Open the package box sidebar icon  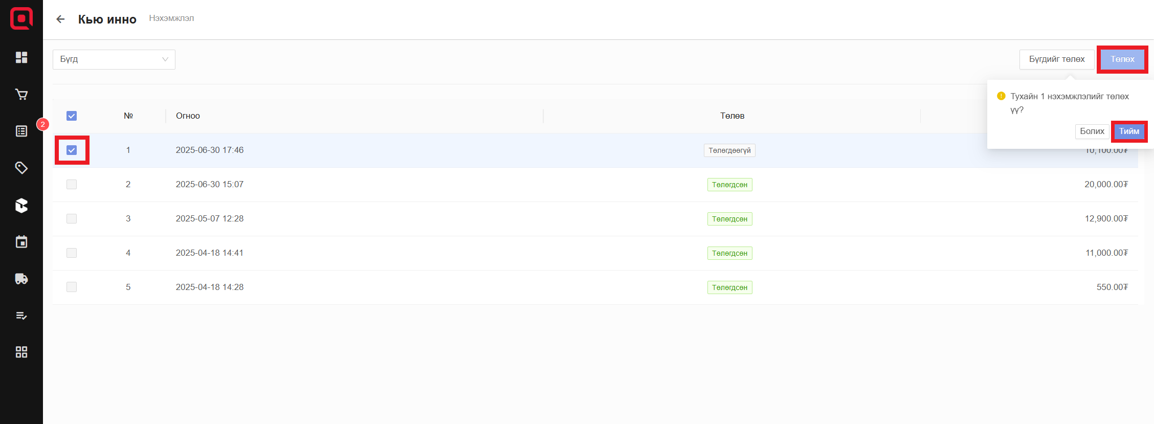pos(21,205)
